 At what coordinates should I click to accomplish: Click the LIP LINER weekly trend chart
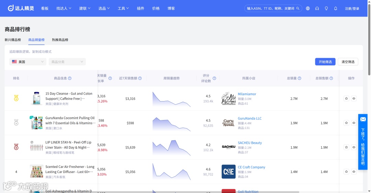click(171, 148)
